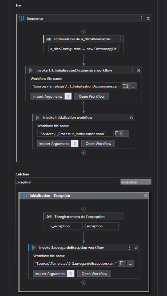This screenshot has width=167, height=296.
Task: Open the Sequence container options menu
Action: [x=142, y=18]
